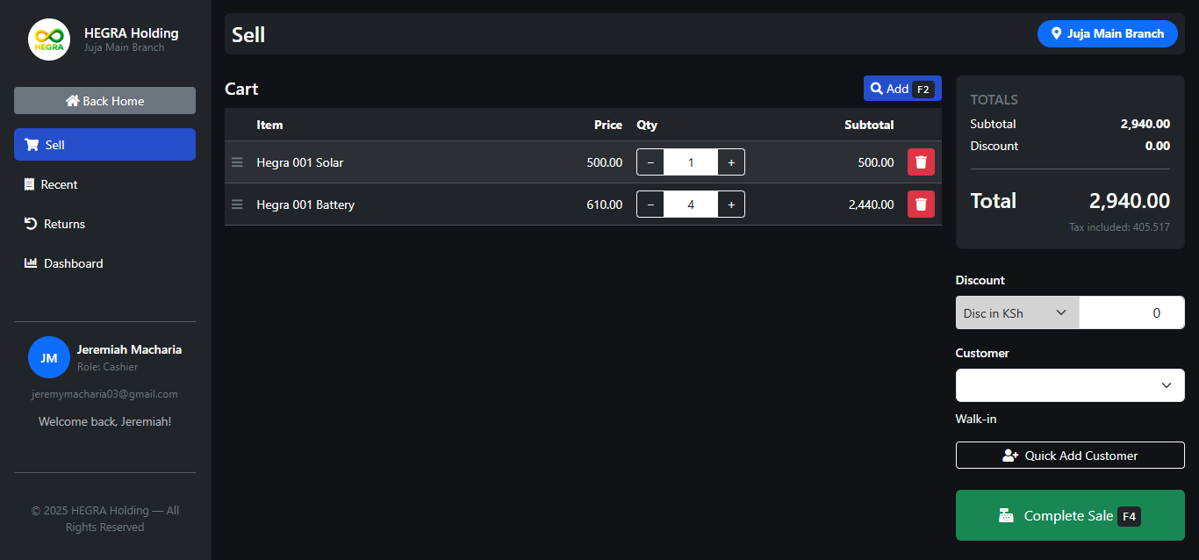Viewport: 1199px width, 560px height.
Task: Increase Hegra 001 Battery quantity with plus
Action: tap(731, 205)
